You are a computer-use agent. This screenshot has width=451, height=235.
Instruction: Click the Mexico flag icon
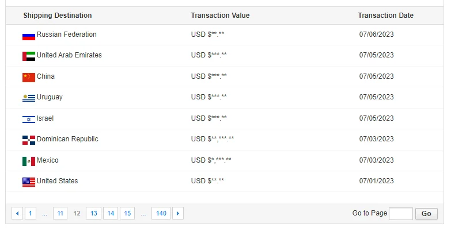coord(29,161)
